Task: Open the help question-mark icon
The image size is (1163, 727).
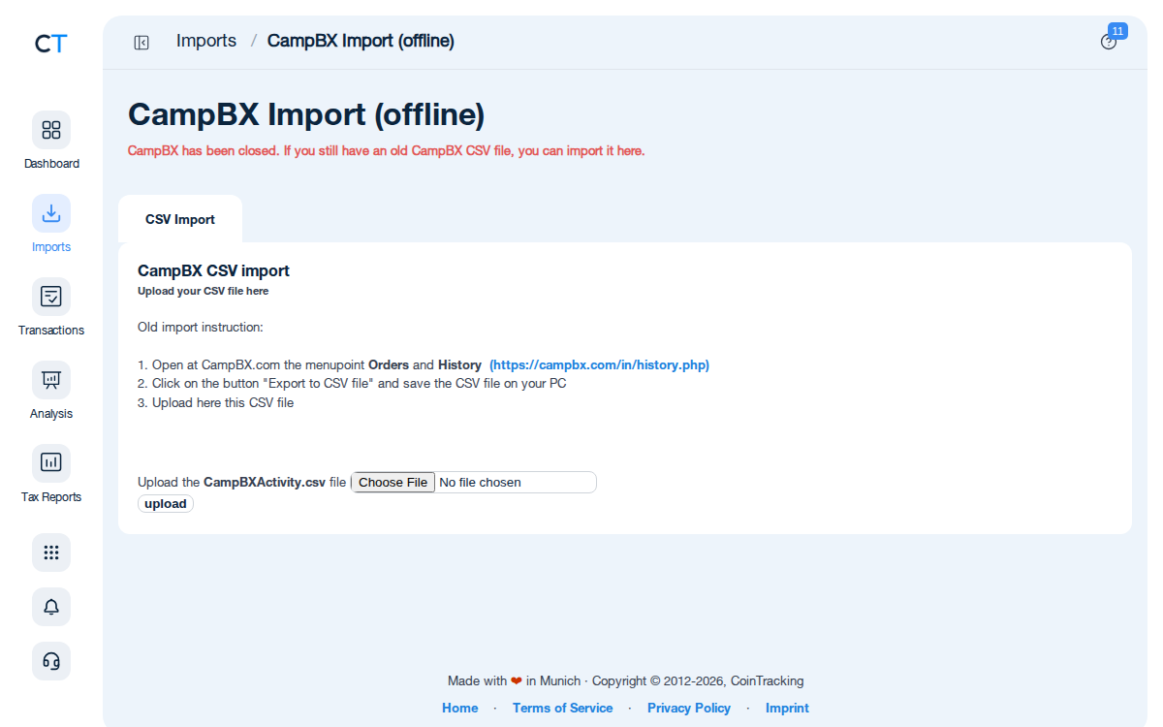Action: [1108, 43]
